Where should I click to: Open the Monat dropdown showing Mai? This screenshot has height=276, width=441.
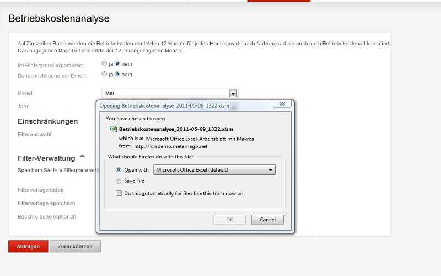pyautogui.click(x=170, y=93)
